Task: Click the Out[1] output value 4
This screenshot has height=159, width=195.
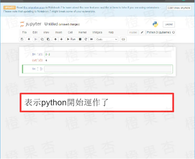Action: [x=46, y=60]
